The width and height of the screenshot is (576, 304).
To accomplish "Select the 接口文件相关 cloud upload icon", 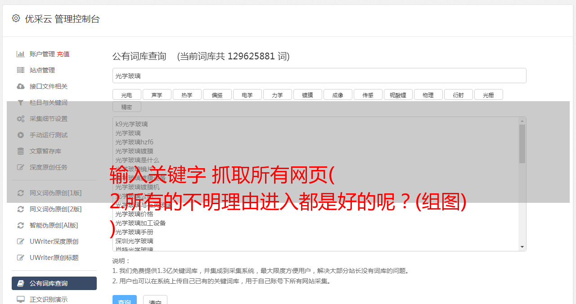I will (x=21, y=86).
